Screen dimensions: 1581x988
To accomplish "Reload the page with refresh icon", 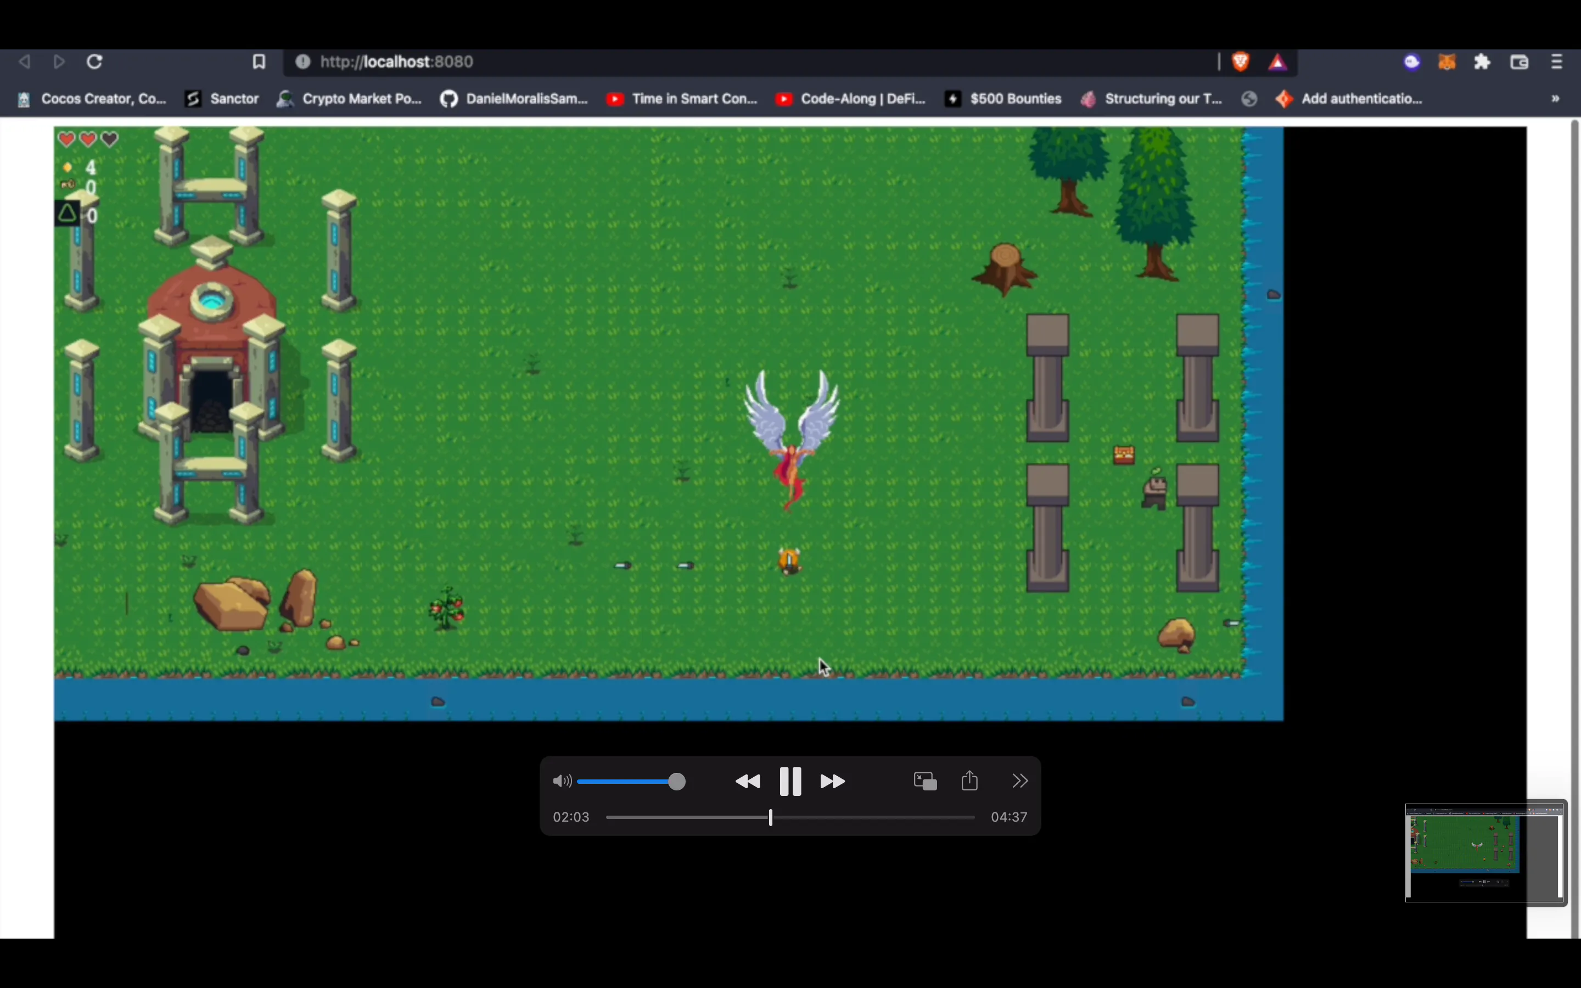I will 95,62.
